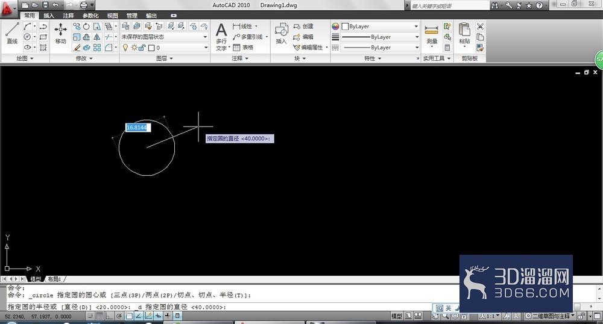603x324 pixels.
Task: Toggle Polar tracking in status bar
Action: [119, 316]
